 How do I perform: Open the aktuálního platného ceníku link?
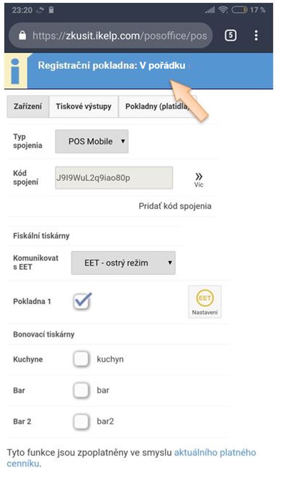(x=131, y=458)
